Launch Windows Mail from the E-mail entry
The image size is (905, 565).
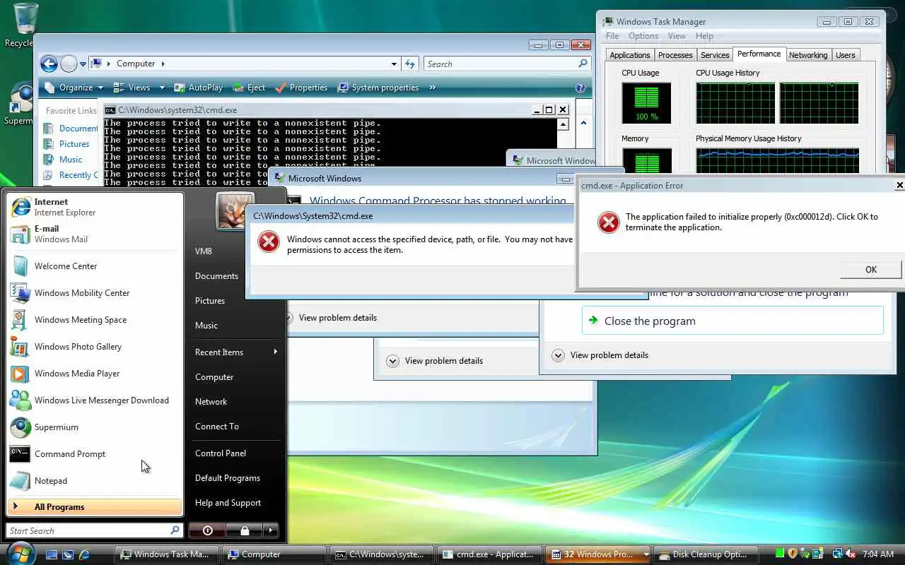(x=95, y=234)
